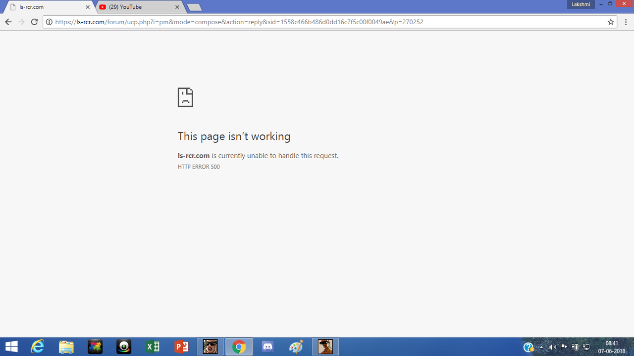The image size is (634, 356).
Task: Bookmark this page with the star icon
Action: pos(611,22)
